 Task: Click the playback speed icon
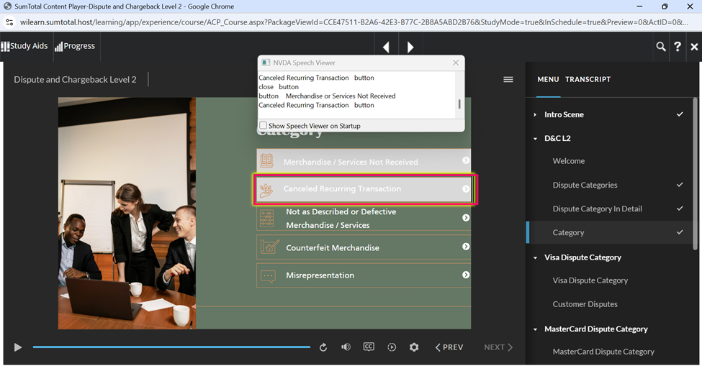point(392,347)
